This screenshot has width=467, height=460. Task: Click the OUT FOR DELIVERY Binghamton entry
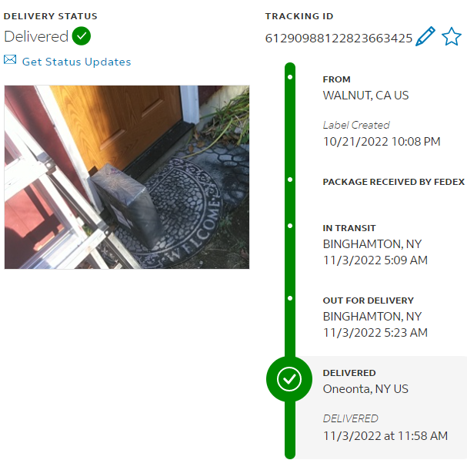pyautogui.click(x=375, y=317)
